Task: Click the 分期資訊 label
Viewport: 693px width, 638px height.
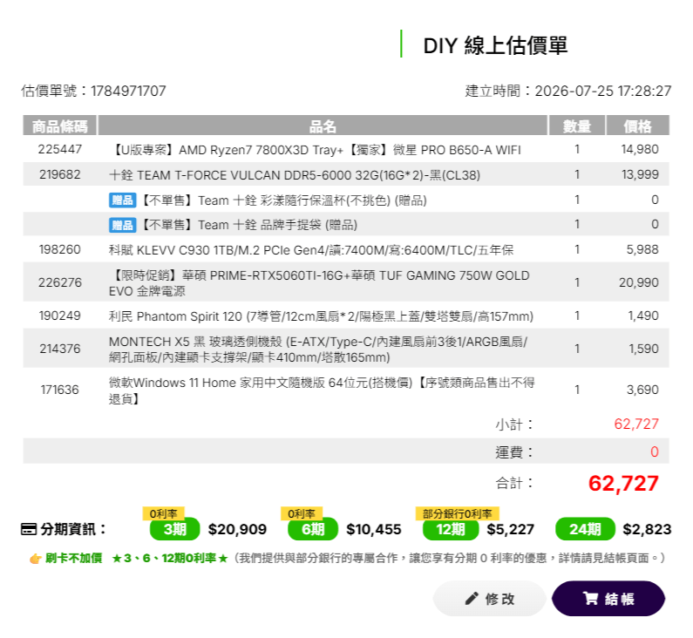Action: click(73, 529)
